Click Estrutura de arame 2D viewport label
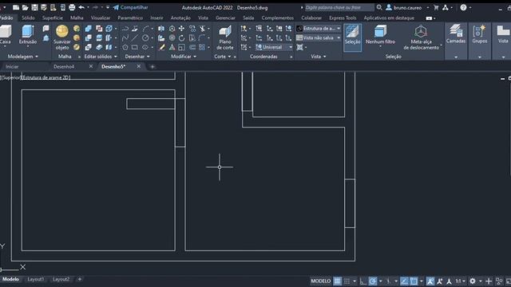 pos(46,77)
